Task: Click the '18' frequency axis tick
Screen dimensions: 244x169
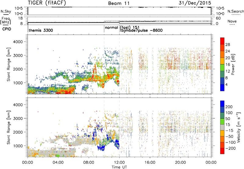Action: [20, 18]
